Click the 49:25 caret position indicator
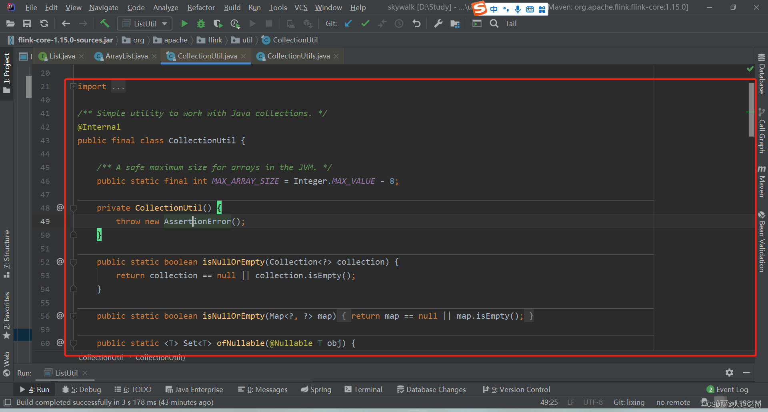The height and width of the screenshot is (412, 768). point(549,402)
